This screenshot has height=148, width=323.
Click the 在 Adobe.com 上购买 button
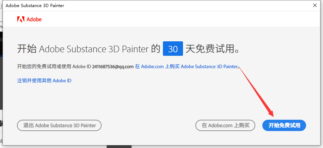click(x=225, y=125)
